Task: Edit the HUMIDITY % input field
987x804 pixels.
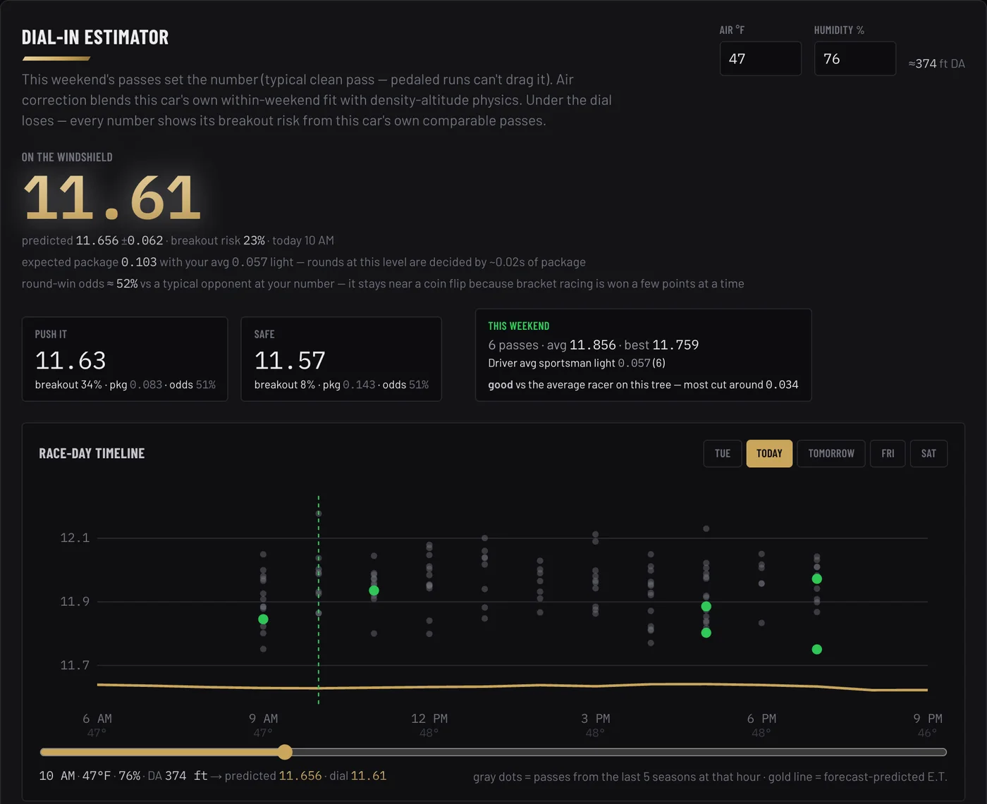Action: coord(855,58)
